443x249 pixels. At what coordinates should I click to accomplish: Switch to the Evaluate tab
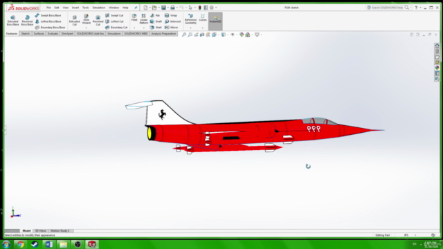coord(53,34)
